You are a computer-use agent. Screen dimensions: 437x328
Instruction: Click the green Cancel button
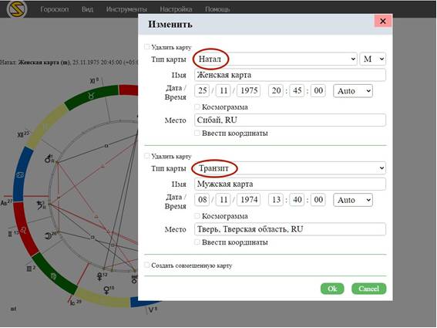click(x=368, y=289)
